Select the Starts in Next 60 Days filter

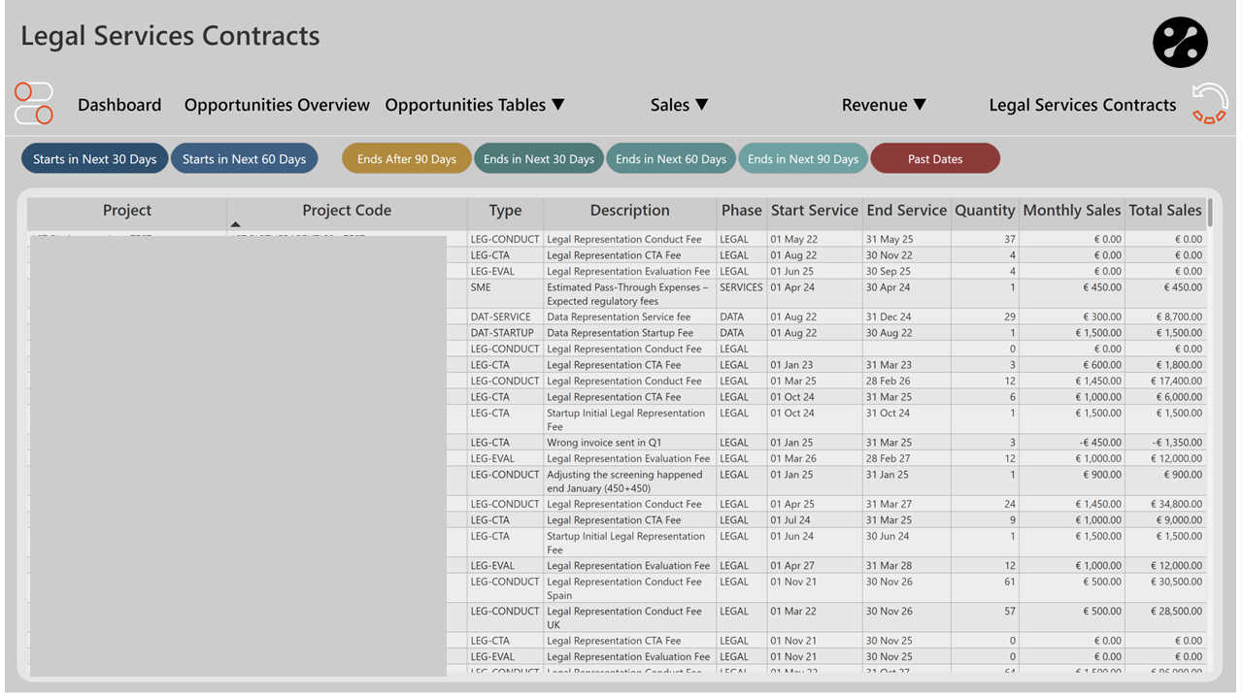[245, 158]
